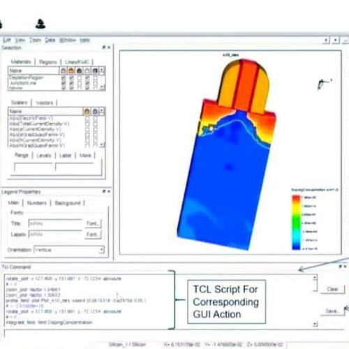
Task: Open the Window menu
Action: [68, 40]
